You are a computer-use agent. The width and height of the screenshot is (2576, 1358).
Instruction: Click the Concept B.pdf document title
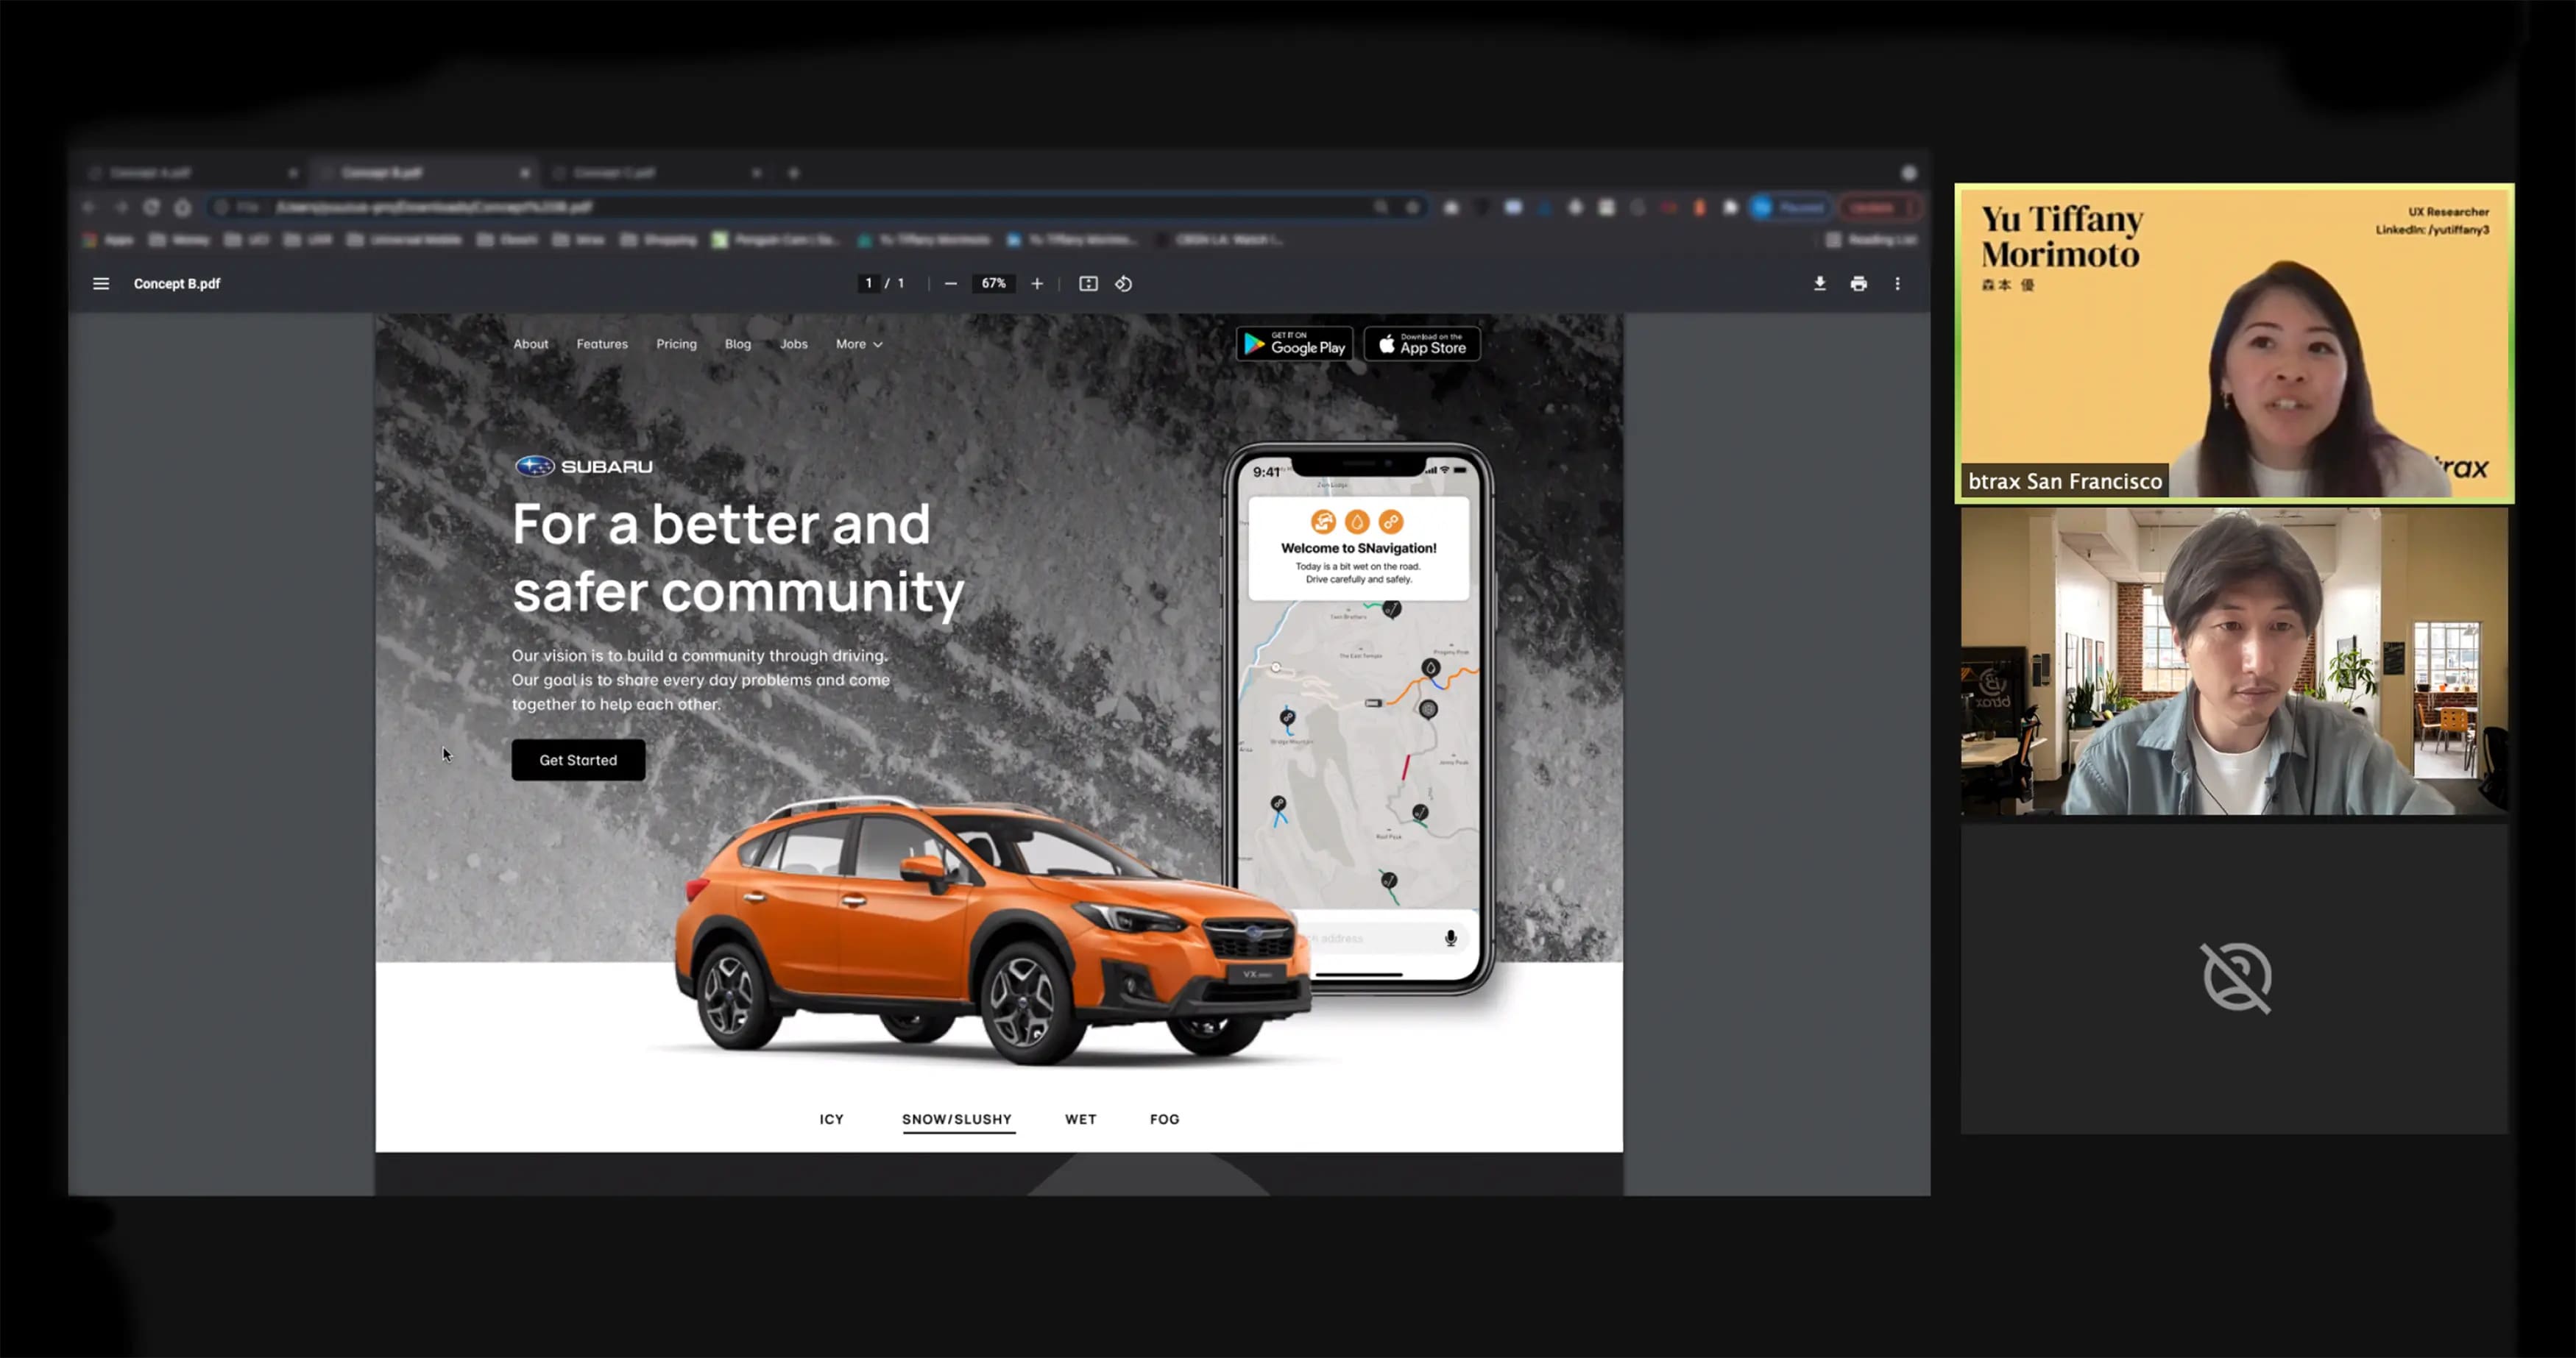pos(177,284)
